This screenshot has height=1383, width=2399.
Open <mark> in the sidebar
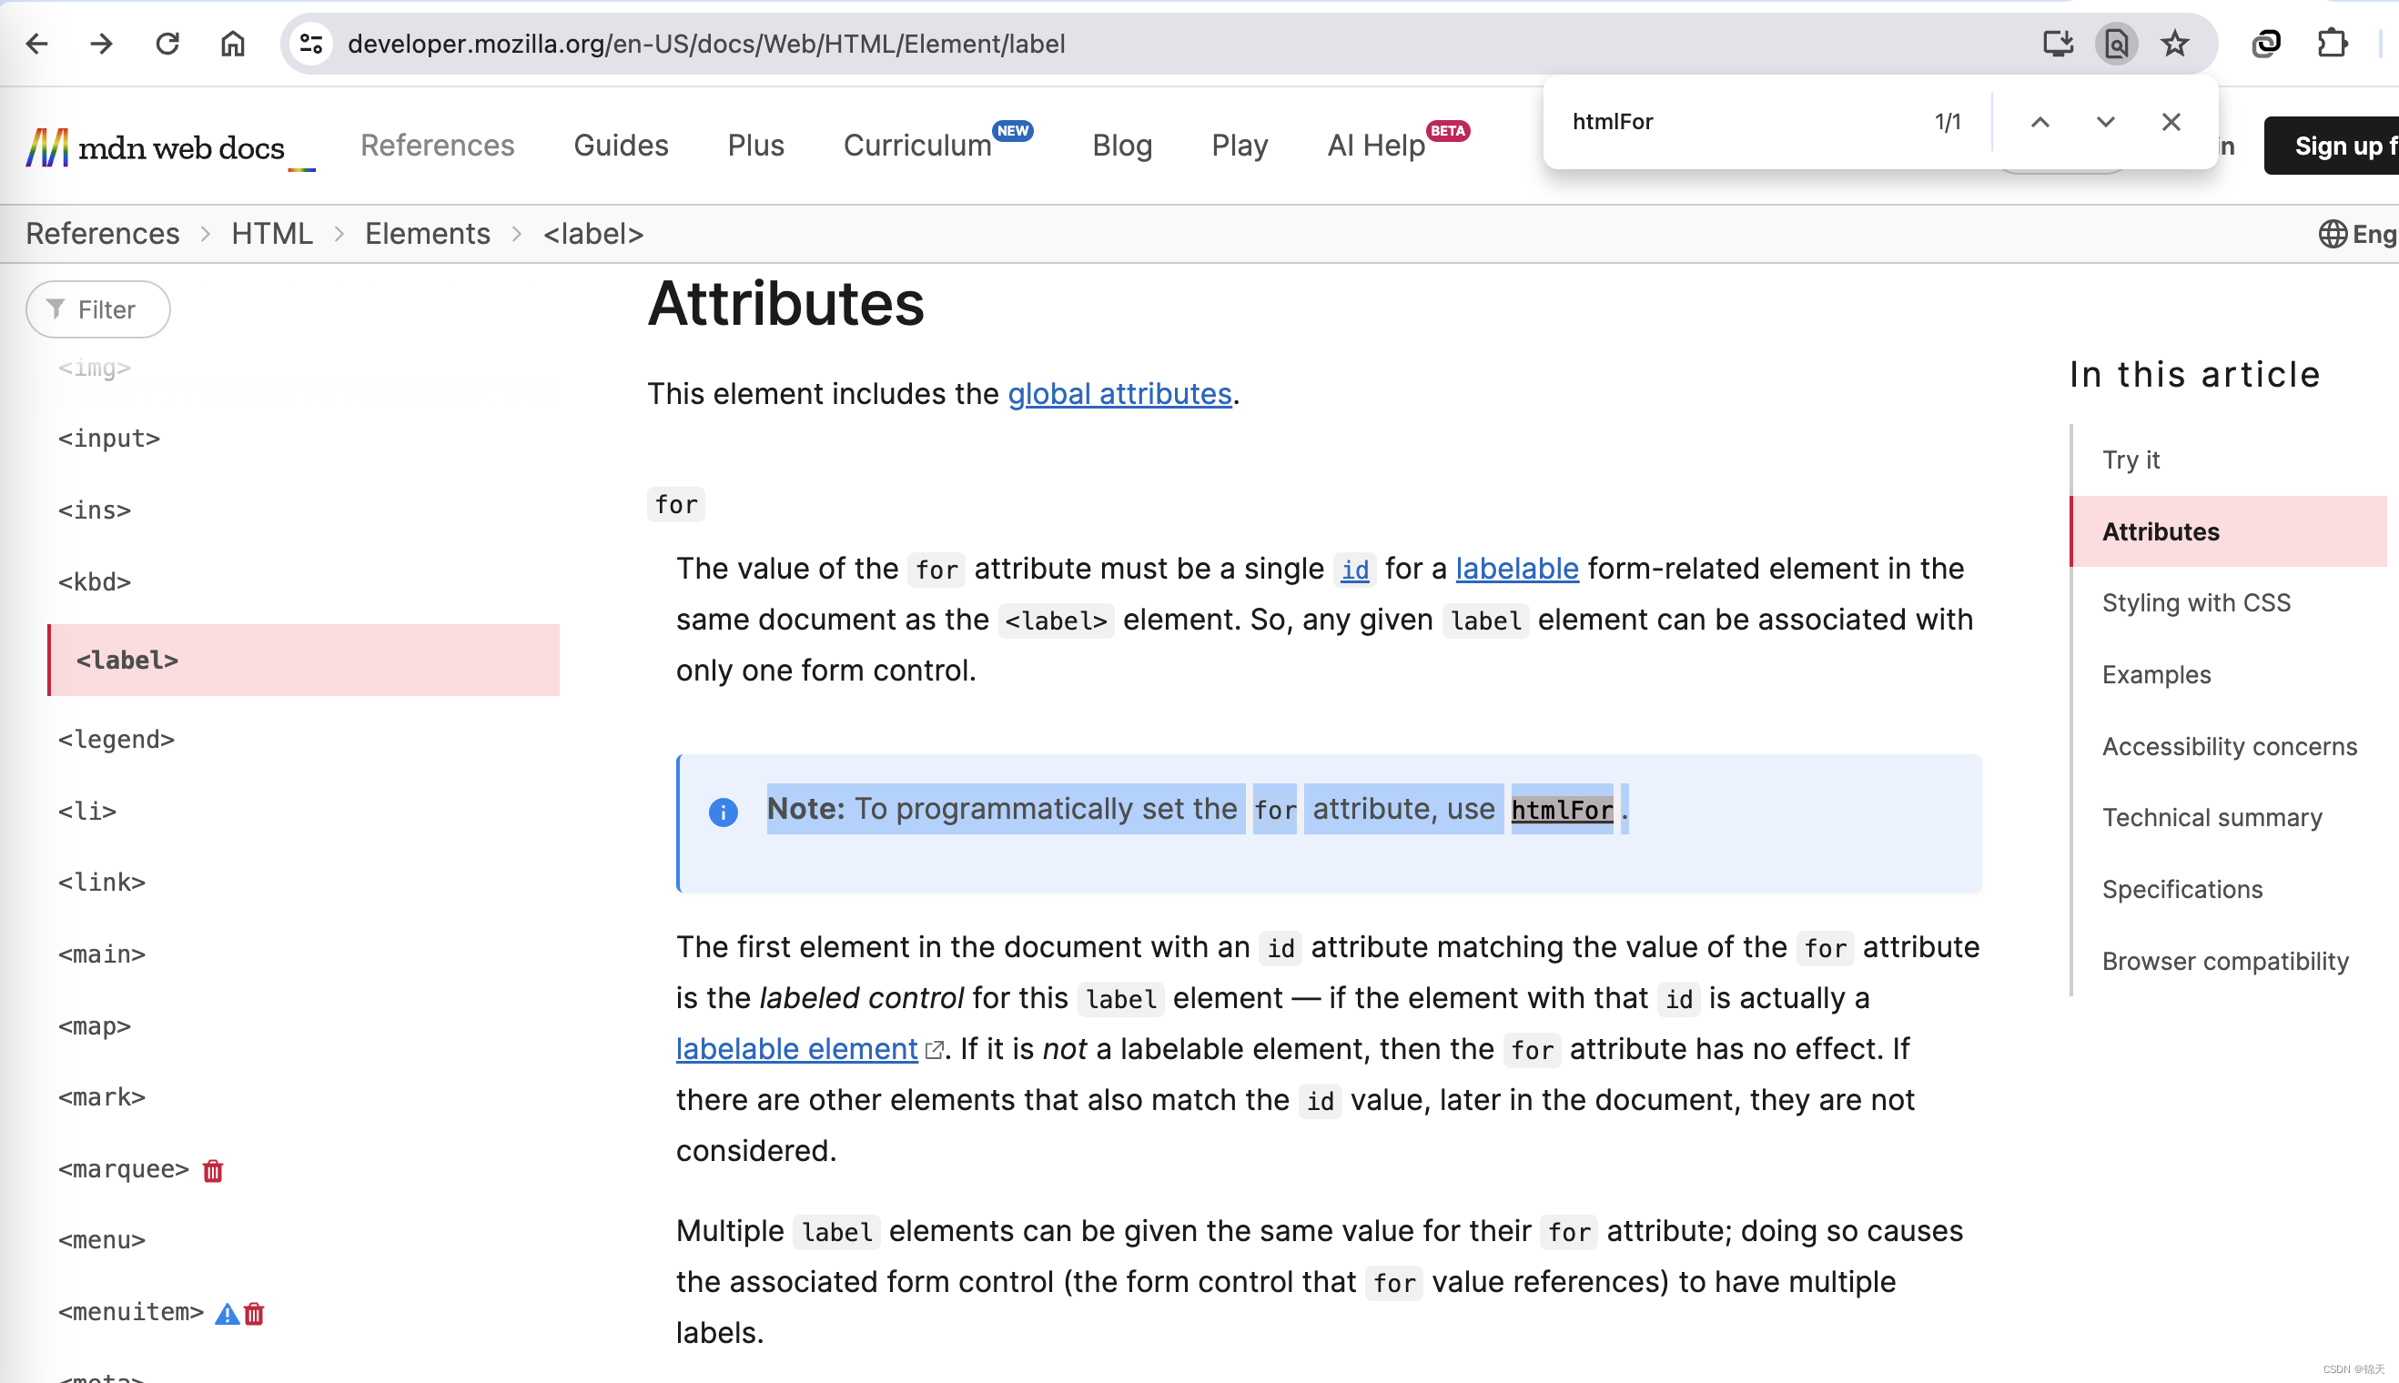tap(102, 1097)
